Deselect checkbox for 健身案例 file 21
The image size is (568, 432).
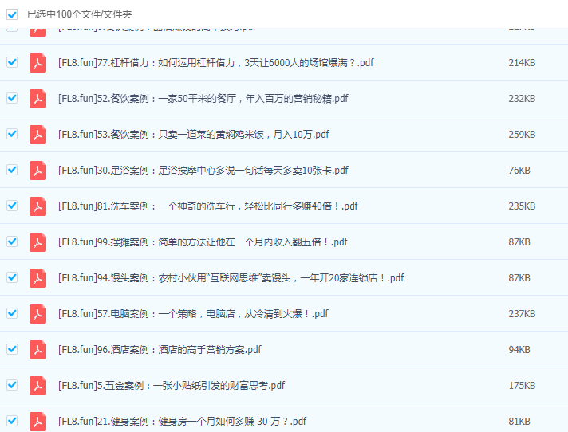(12, 421)
